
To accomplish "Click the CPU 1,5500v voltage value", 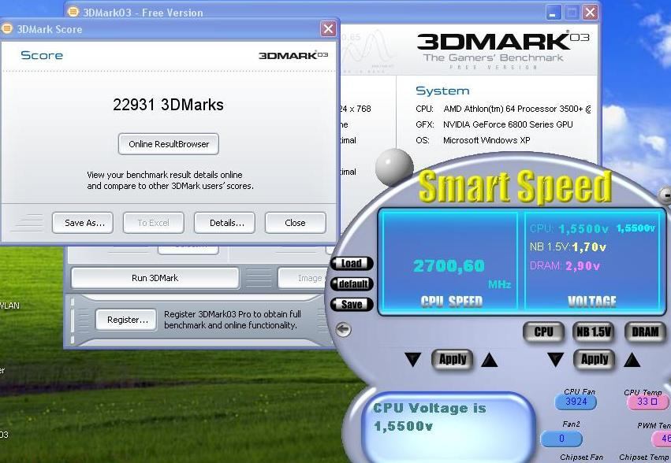I will click(x=583, y=229).
